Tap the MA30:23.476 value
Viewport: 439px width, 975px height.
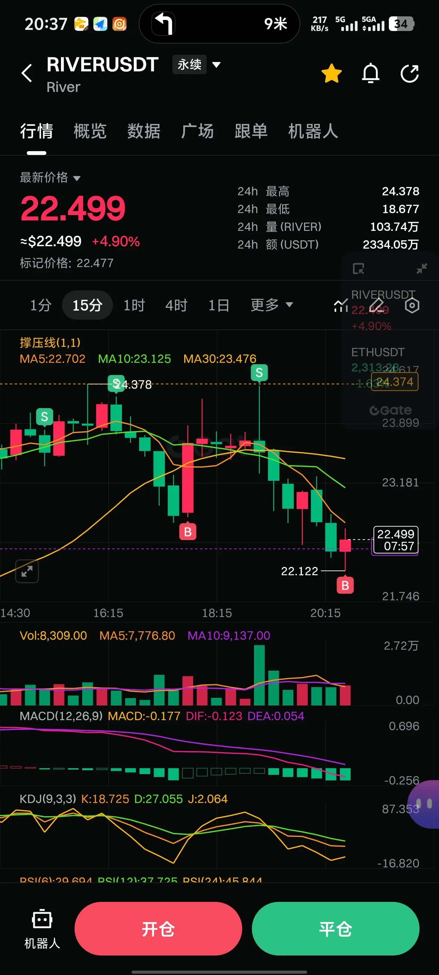[220, 359]
